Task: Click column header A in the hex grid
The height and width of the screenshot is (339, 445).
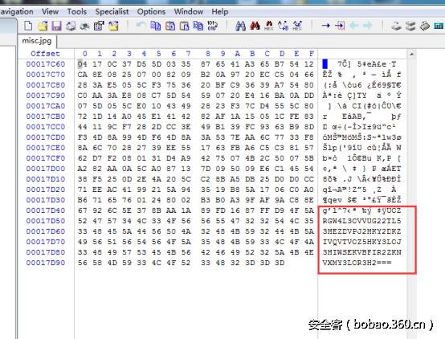Action: click(237, 54)
